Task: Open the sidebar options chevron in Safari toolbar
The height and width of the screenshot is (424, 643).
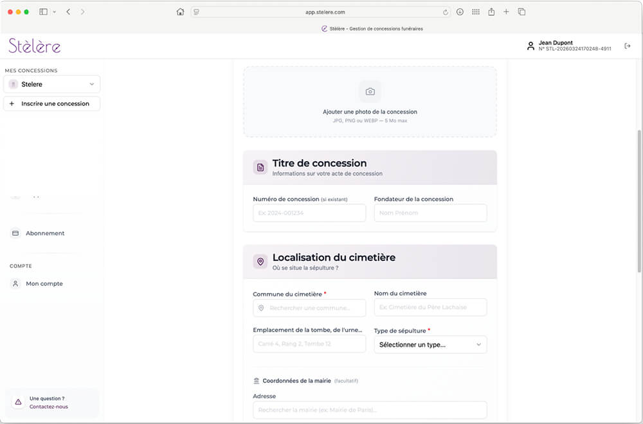Action: coord(54,12)
